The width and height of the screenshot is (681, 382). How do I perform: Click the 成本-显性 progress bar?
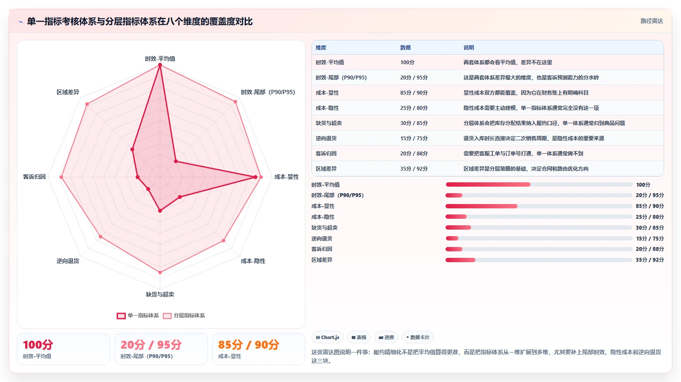pos(539,206)
